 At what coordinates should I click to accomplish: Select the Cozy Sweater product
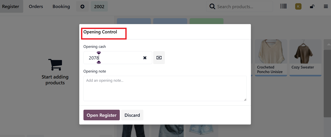305,57
